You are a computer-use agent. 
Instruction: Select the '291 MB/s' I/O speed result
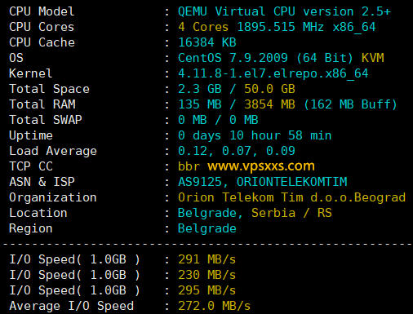(206, 259)
